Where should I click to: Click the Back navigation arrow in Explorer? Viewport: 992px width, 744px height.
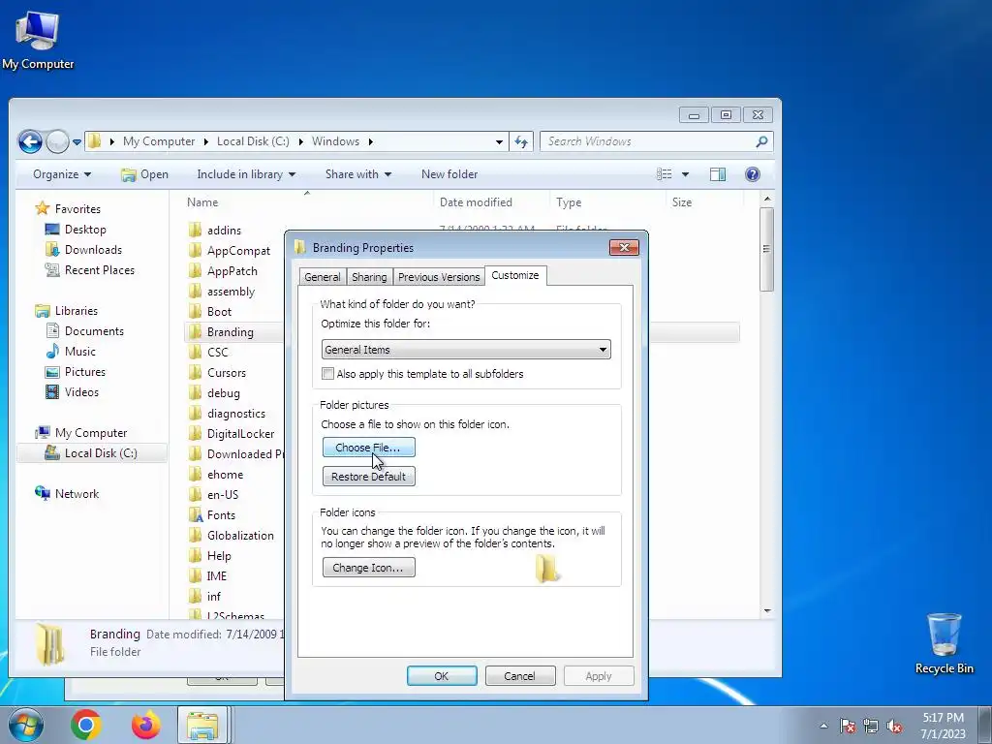[x=30, y=141]
